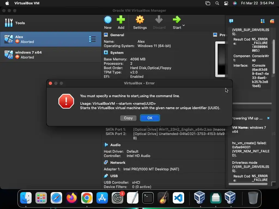
Task: Open the Alex machine tools list menu icon
Action: (92, 39)
